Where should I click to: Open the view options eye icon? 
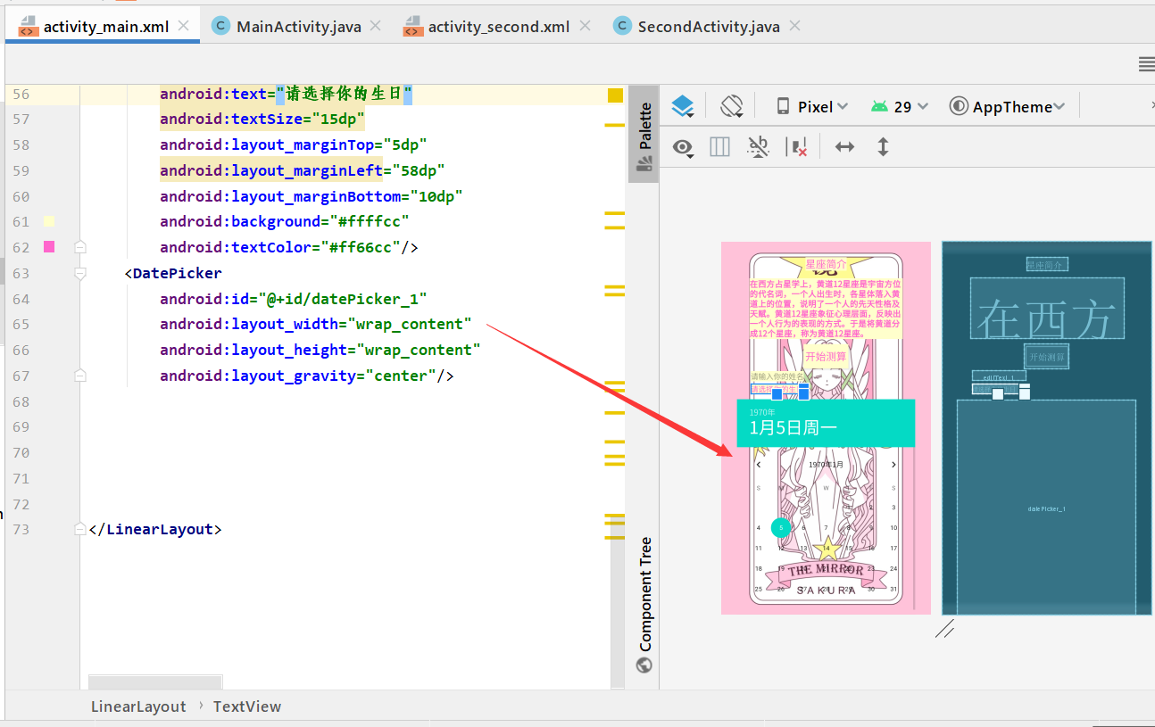[683, 148]
